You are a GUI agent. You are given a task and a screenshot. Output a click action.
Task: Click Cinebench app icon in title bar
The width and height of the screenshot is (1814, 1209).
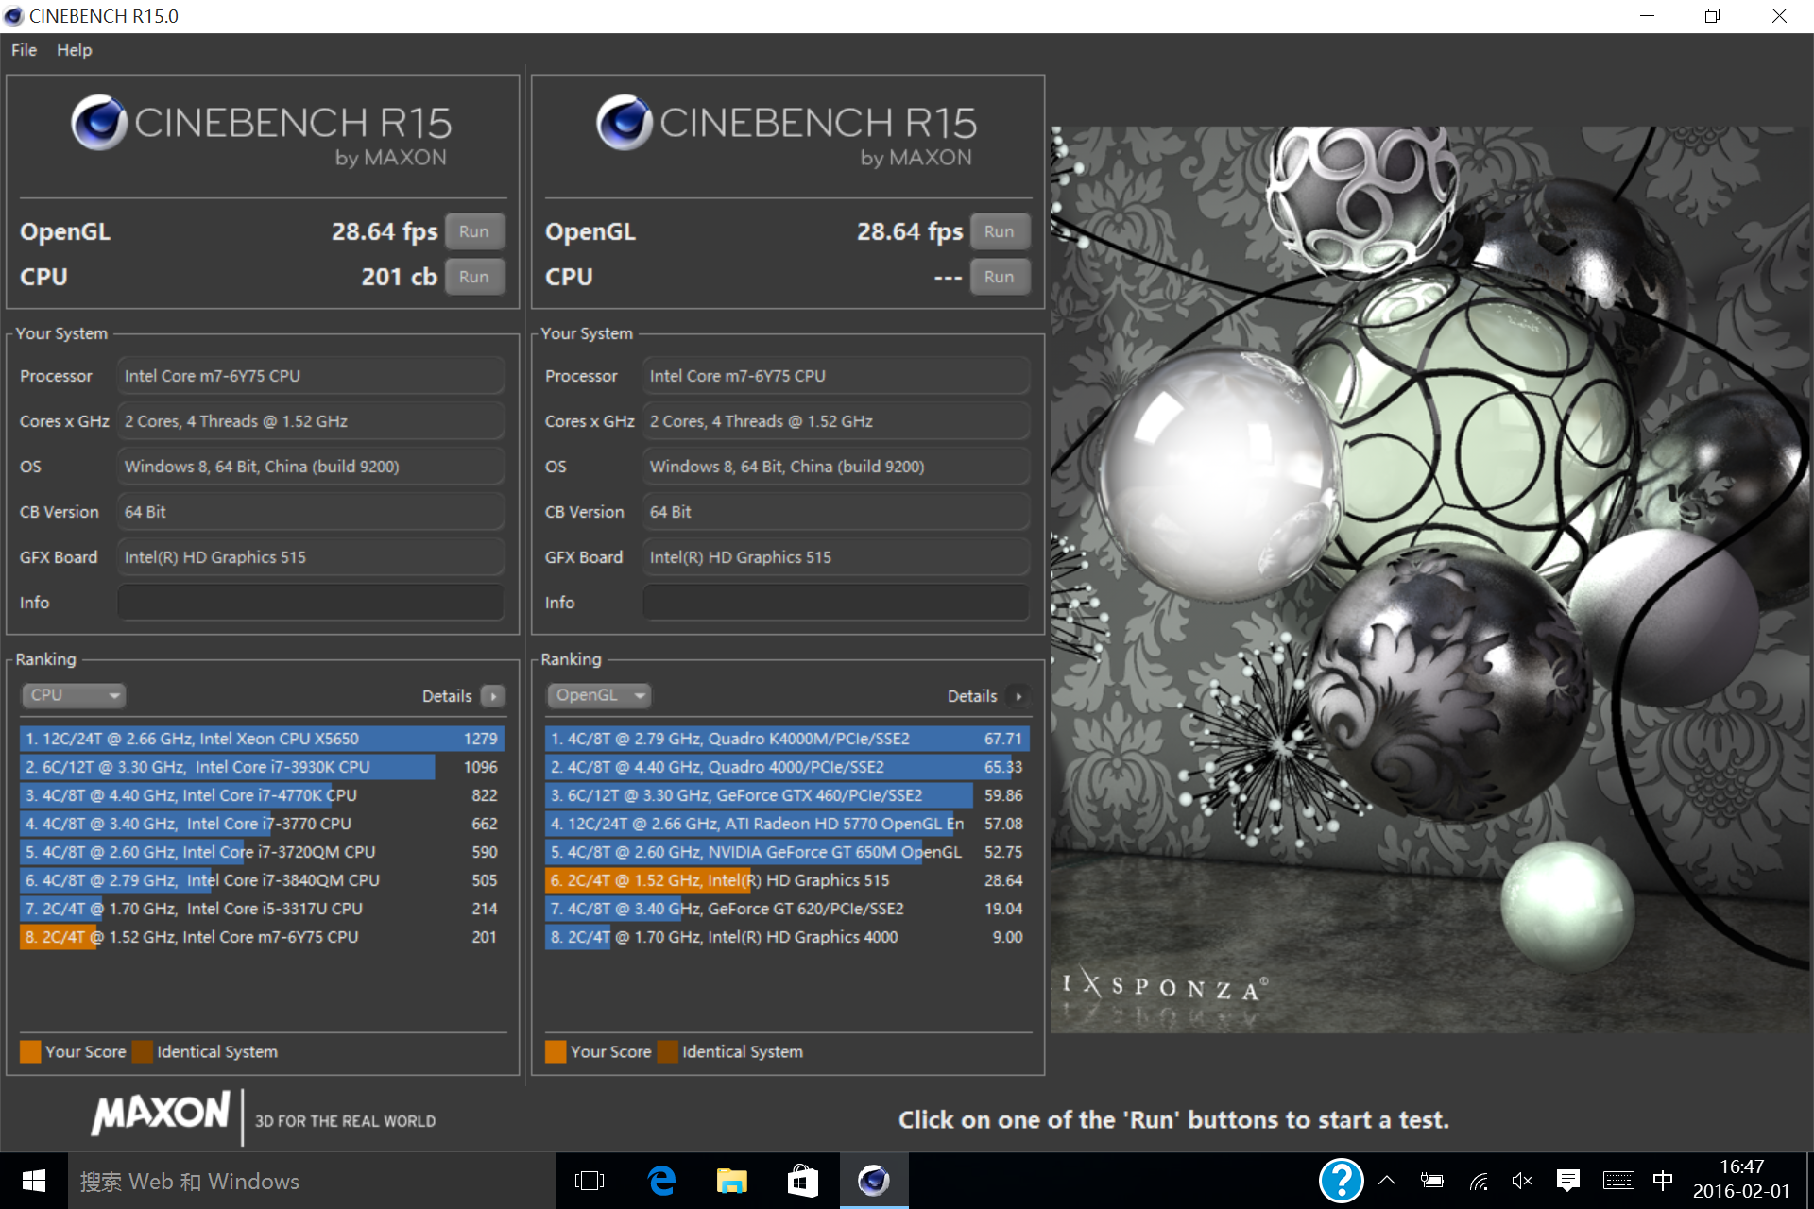tap(13, 16)
